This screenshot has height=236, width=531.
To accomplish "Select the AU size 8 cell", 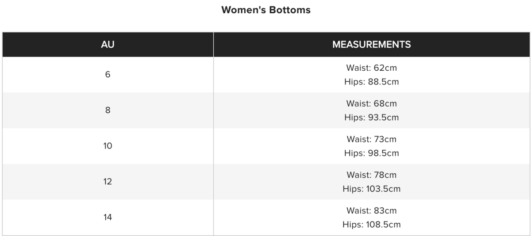I will coord(108,110).
